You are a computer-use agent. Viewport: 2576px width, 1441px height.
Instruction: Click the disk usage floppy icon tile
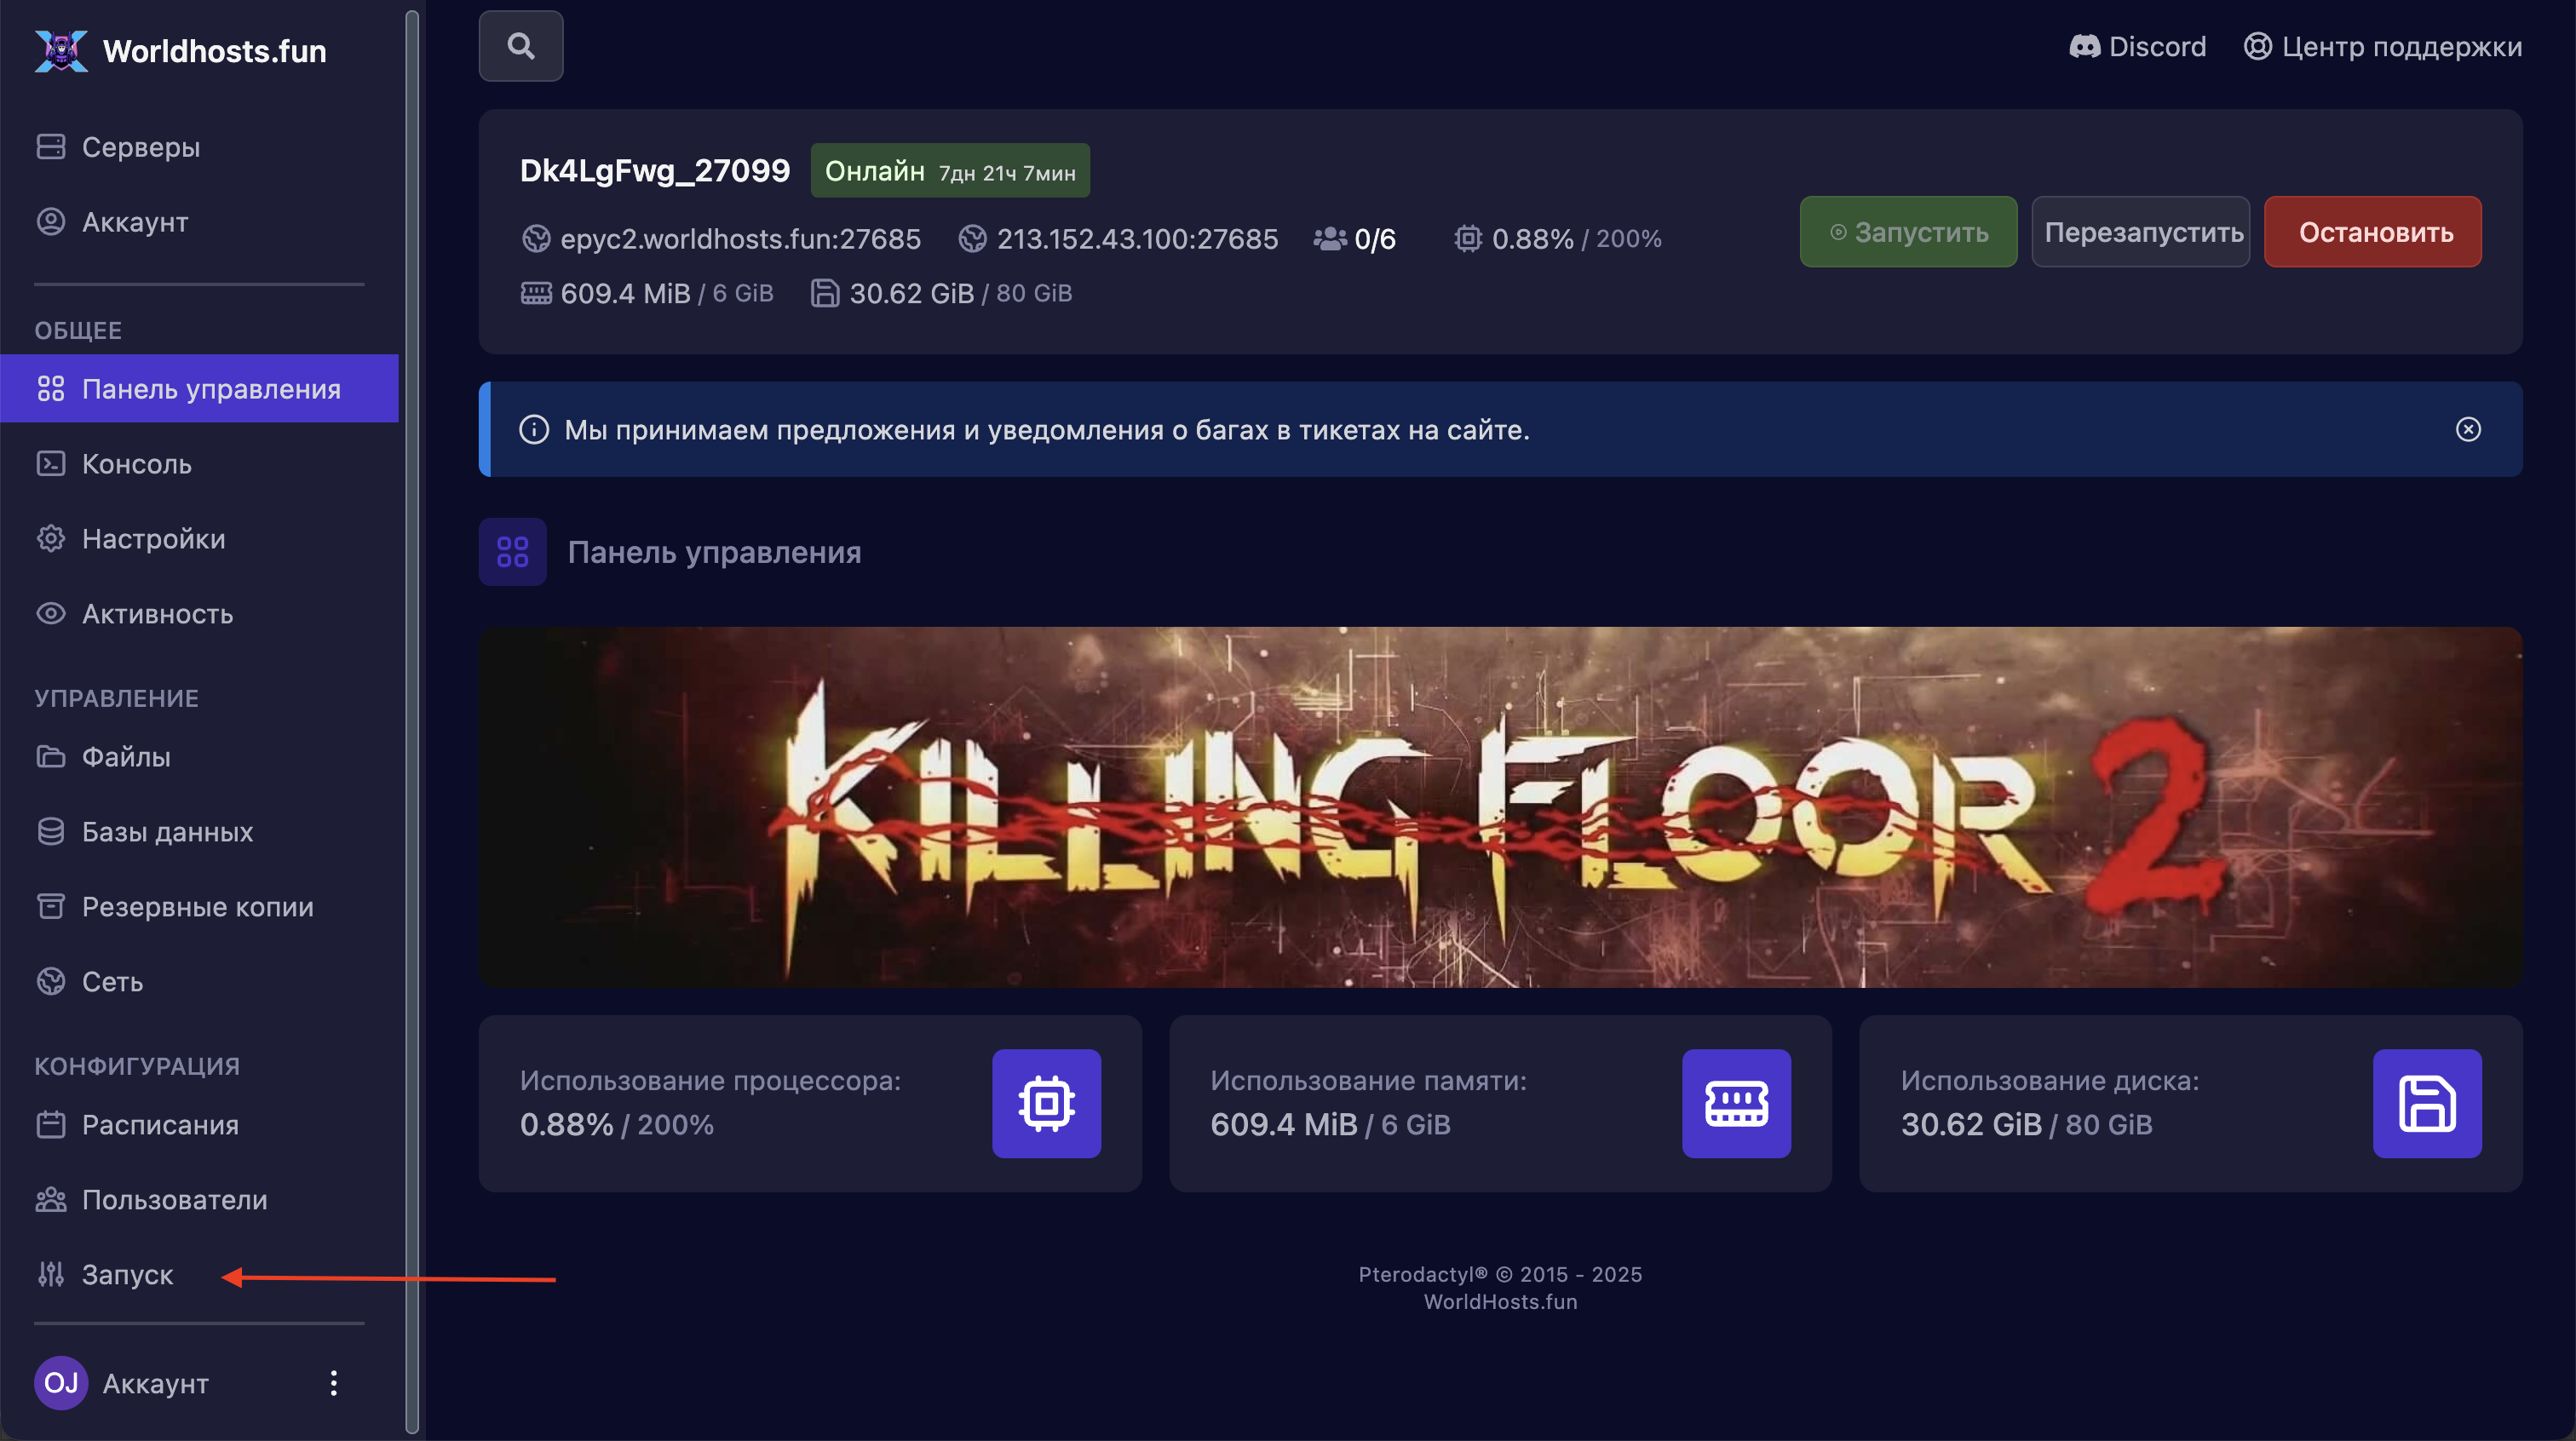click(2426, 1103)
